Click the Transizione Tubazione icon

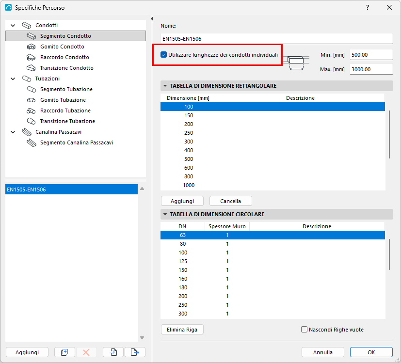point(31,121)
